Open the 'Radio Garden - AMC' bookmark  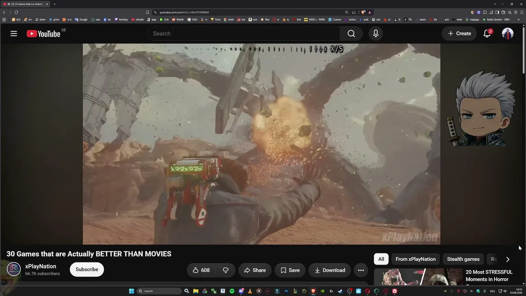pyautogui.click(x=496, y=19)
